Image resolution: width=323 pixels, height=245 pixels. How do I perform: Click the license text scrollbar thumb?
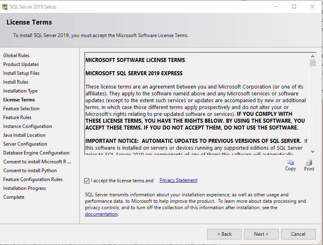pos(313,63)
